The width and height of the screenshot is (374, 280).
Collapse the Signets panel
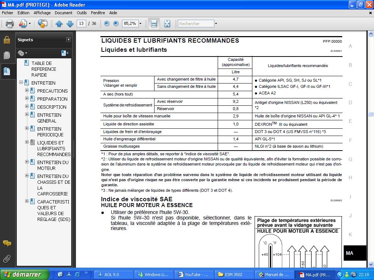(68, 40)
